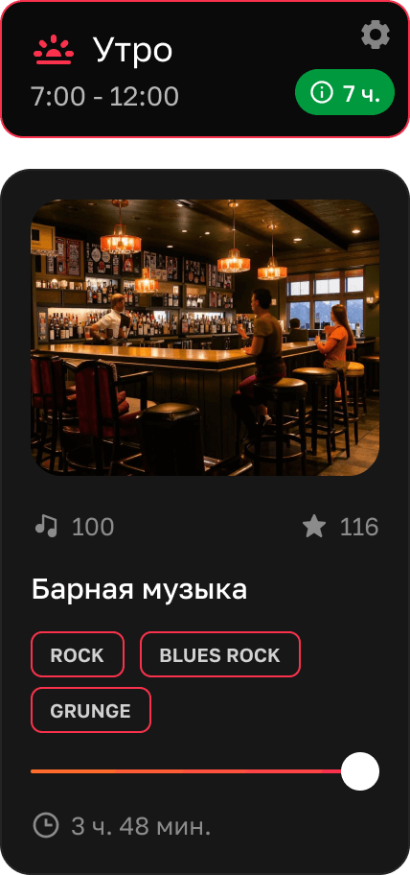
Task: Click the 7:00 - 12:00 time range
Action: pyautogui.click(x=104, y=97)
